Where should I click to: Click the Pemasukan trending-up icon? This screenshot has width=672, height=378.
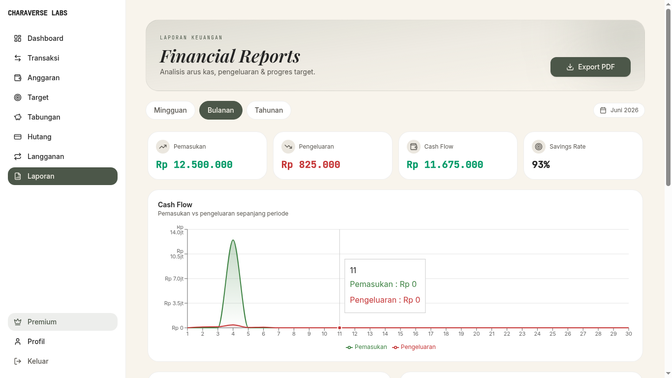pyautogui.click(x=163, y=147)
